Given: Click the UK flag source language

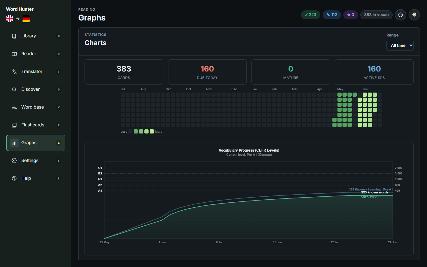Looking at the screenshot, I should (x=9, y=19).
